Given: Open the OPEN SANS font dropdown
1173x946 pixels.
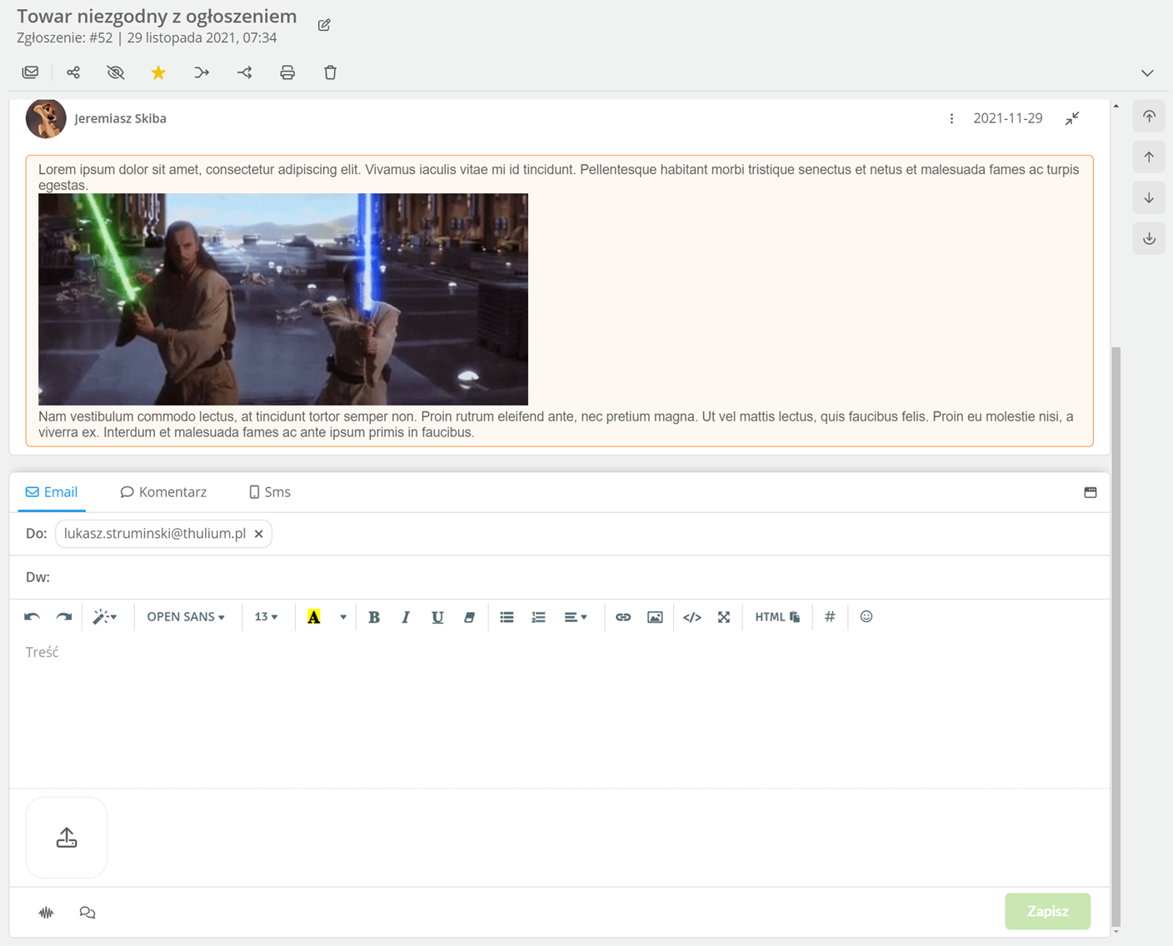Looking at the screenshot, I should coord(186,617).
